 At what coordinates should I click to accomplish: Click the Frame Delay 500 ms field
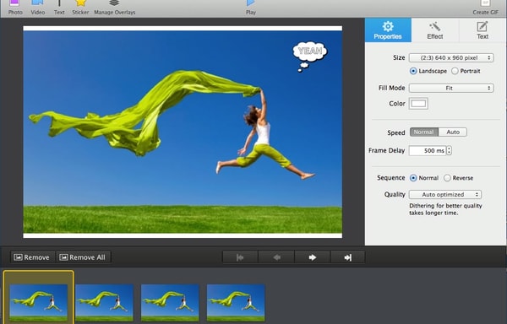pyautogui.click(x=427, y=151)
